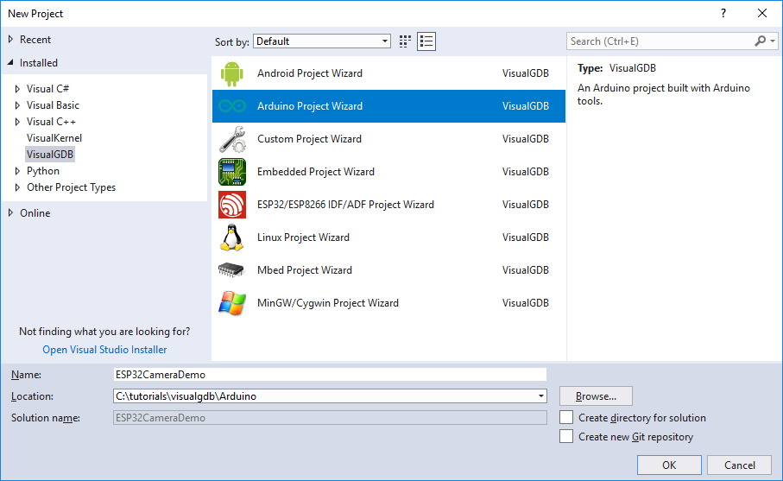The height and width of the screenshot is (481, 783).
Task: Click the Linux penguin icon
Action: 231,237
